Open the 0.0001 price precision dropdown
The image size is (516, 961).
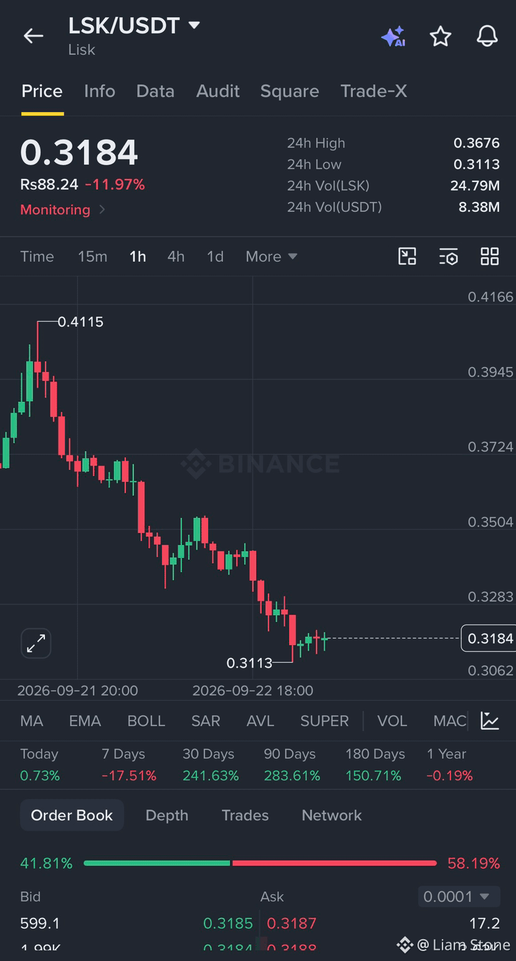459,897
